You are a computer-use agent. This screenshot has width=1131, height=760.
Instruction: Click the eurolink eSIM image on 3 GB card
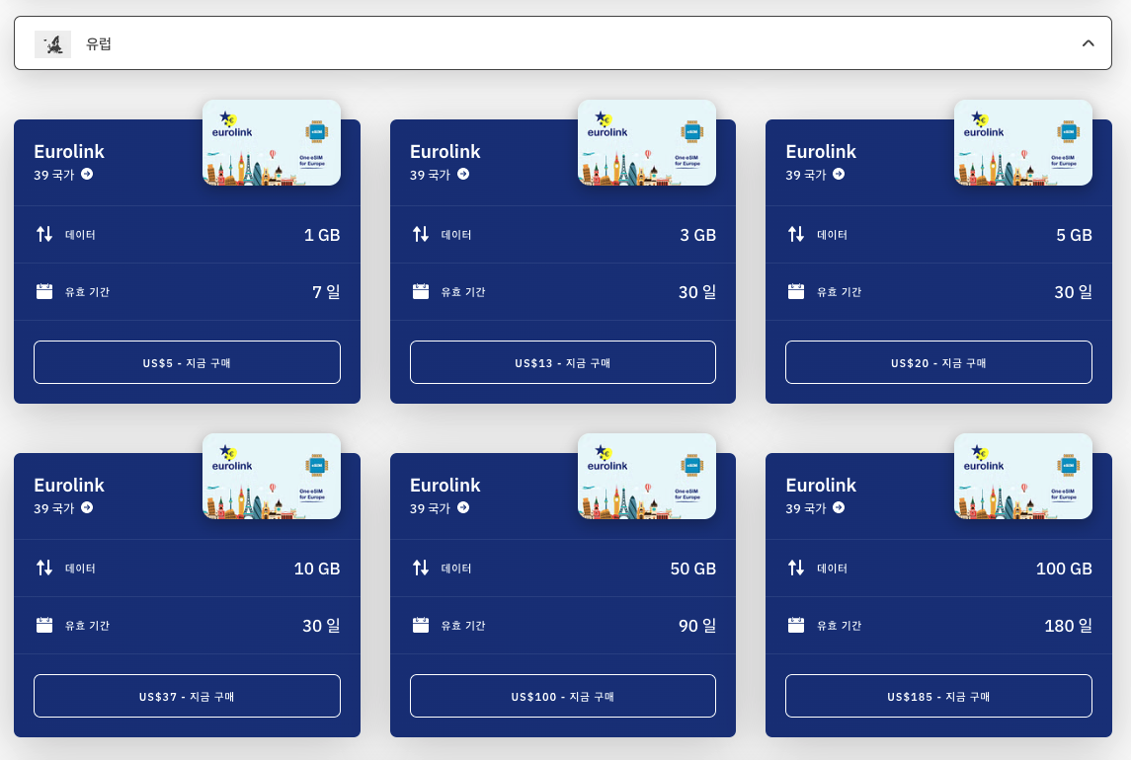pyautogui.click(x=647, y=143)
